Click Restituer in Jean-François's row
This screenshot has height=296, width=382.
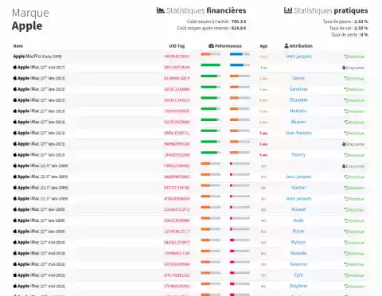(x=354, y=133)
